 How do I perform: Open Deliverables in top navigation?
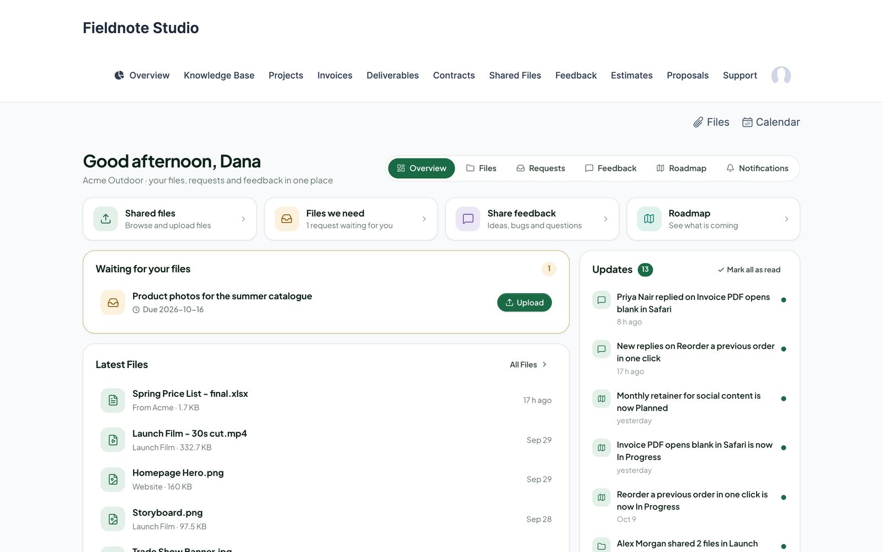tap(393, 76)
